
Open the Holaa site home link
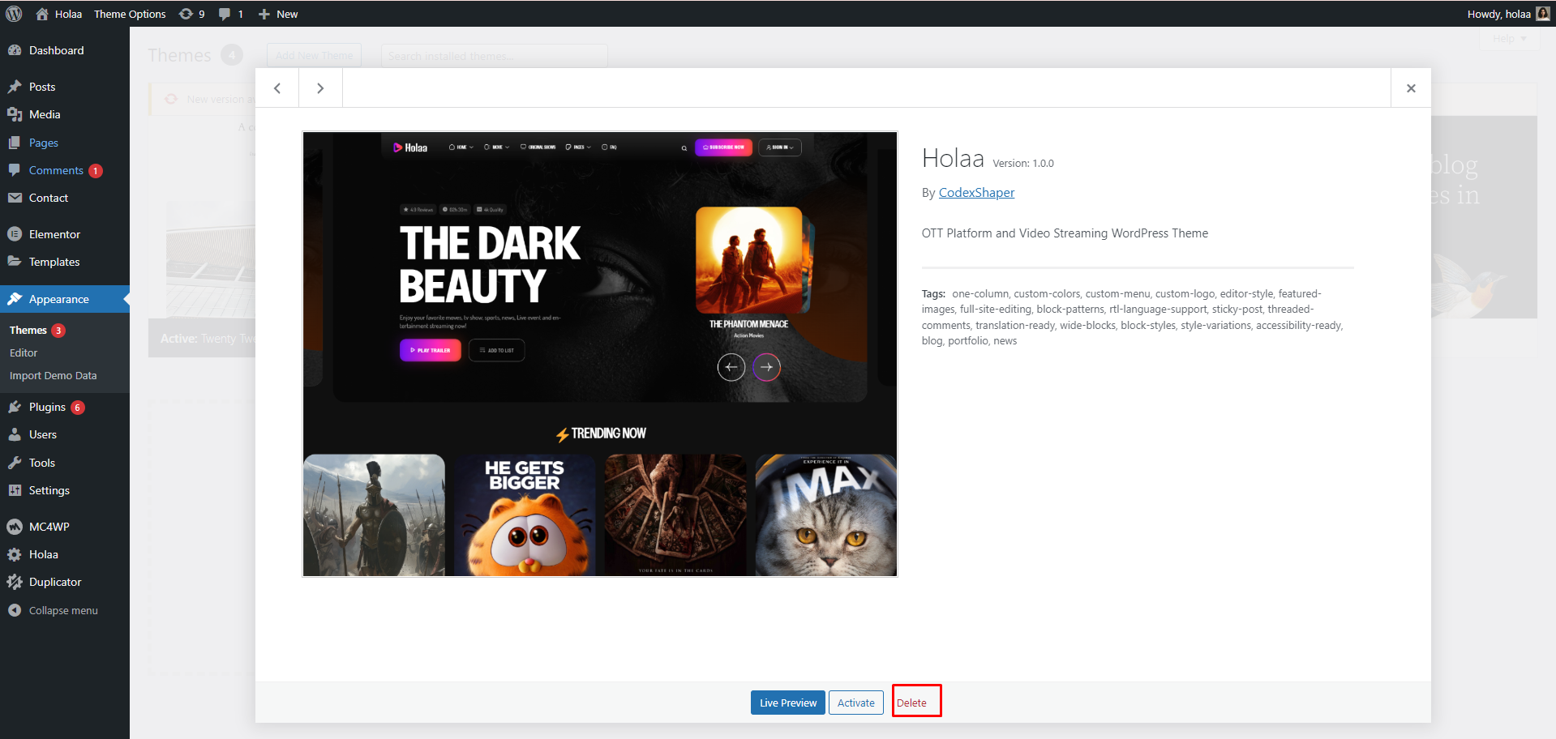59,14
